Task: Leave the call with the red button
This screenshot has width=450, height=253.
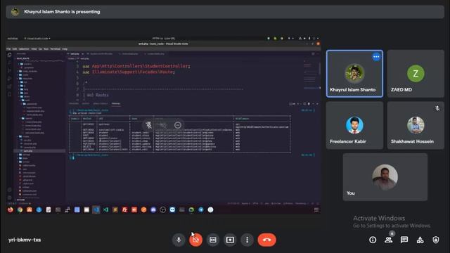Action: (x=267, y=240)
